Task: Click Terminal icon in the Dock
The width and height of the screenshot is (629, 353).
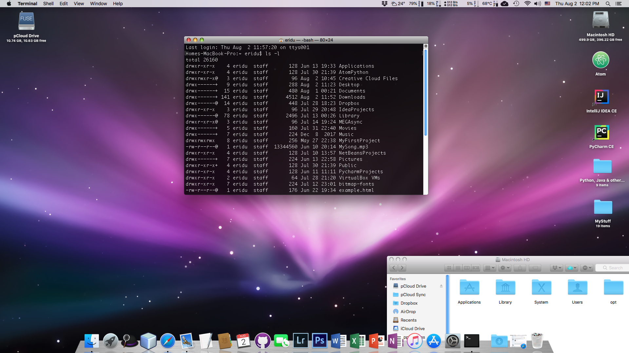Action: pos(471,341)
